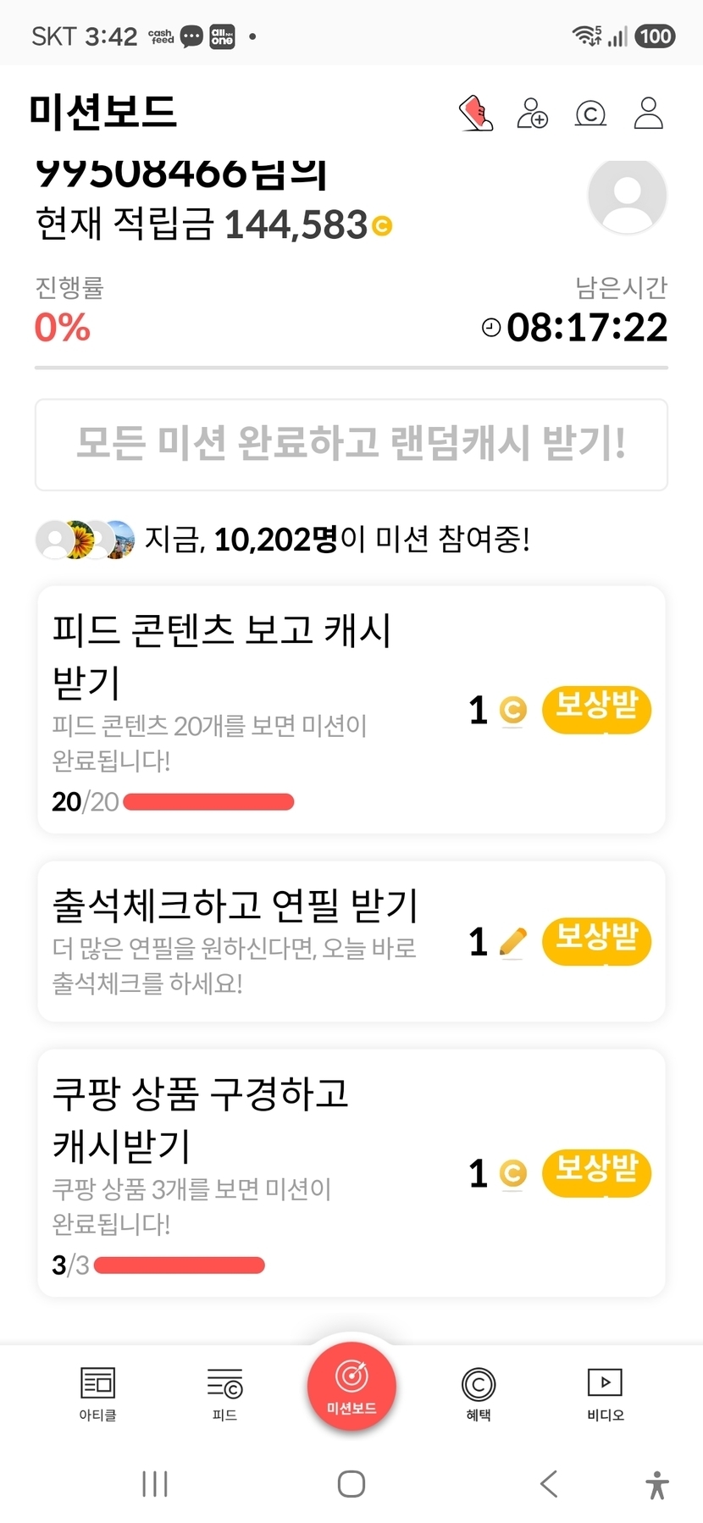Screen dimensions: 703x1523
Task: Tap 모든 미션 완료하고 랜덤캐시 받기 button
Action: click(x=351, y=445)
